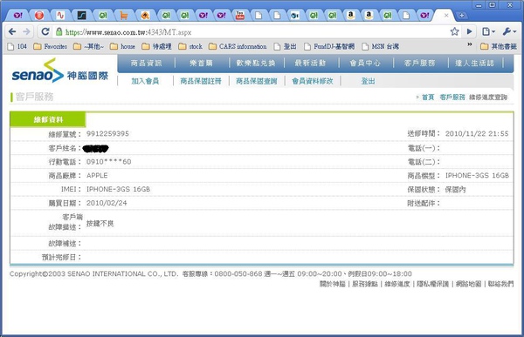Screen dimensions: 524x337
Task: Click the 隱私權保護 footer link
Action: pyautogui.click(x=433, y=284)
